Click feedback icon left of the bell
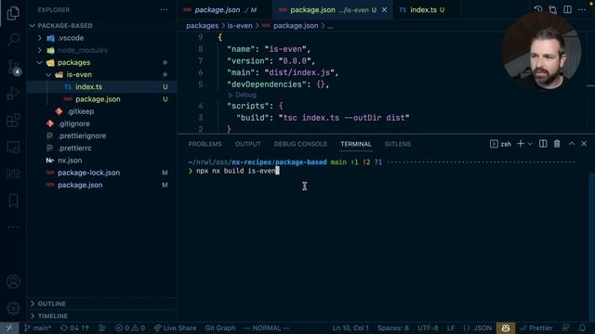Image resolution: width=595 pixels, height=334 pixels. coord(566,328)
